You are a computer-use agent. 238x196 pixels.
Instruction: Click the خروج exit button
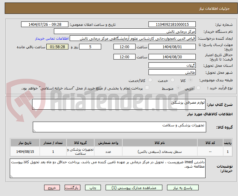pos(52,188)
